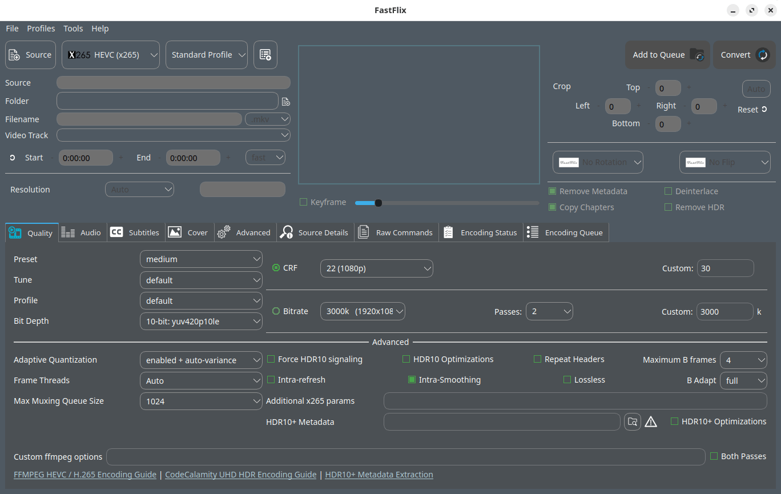Toggle Intra-Smoothing checkbox

(412, 380)
